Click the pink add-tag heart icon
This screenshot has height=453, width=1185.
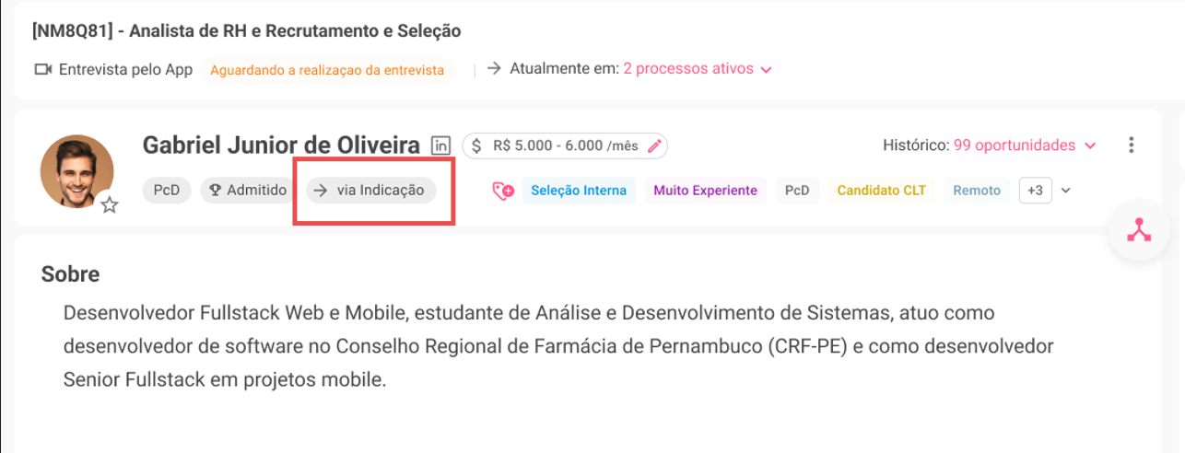502,191
